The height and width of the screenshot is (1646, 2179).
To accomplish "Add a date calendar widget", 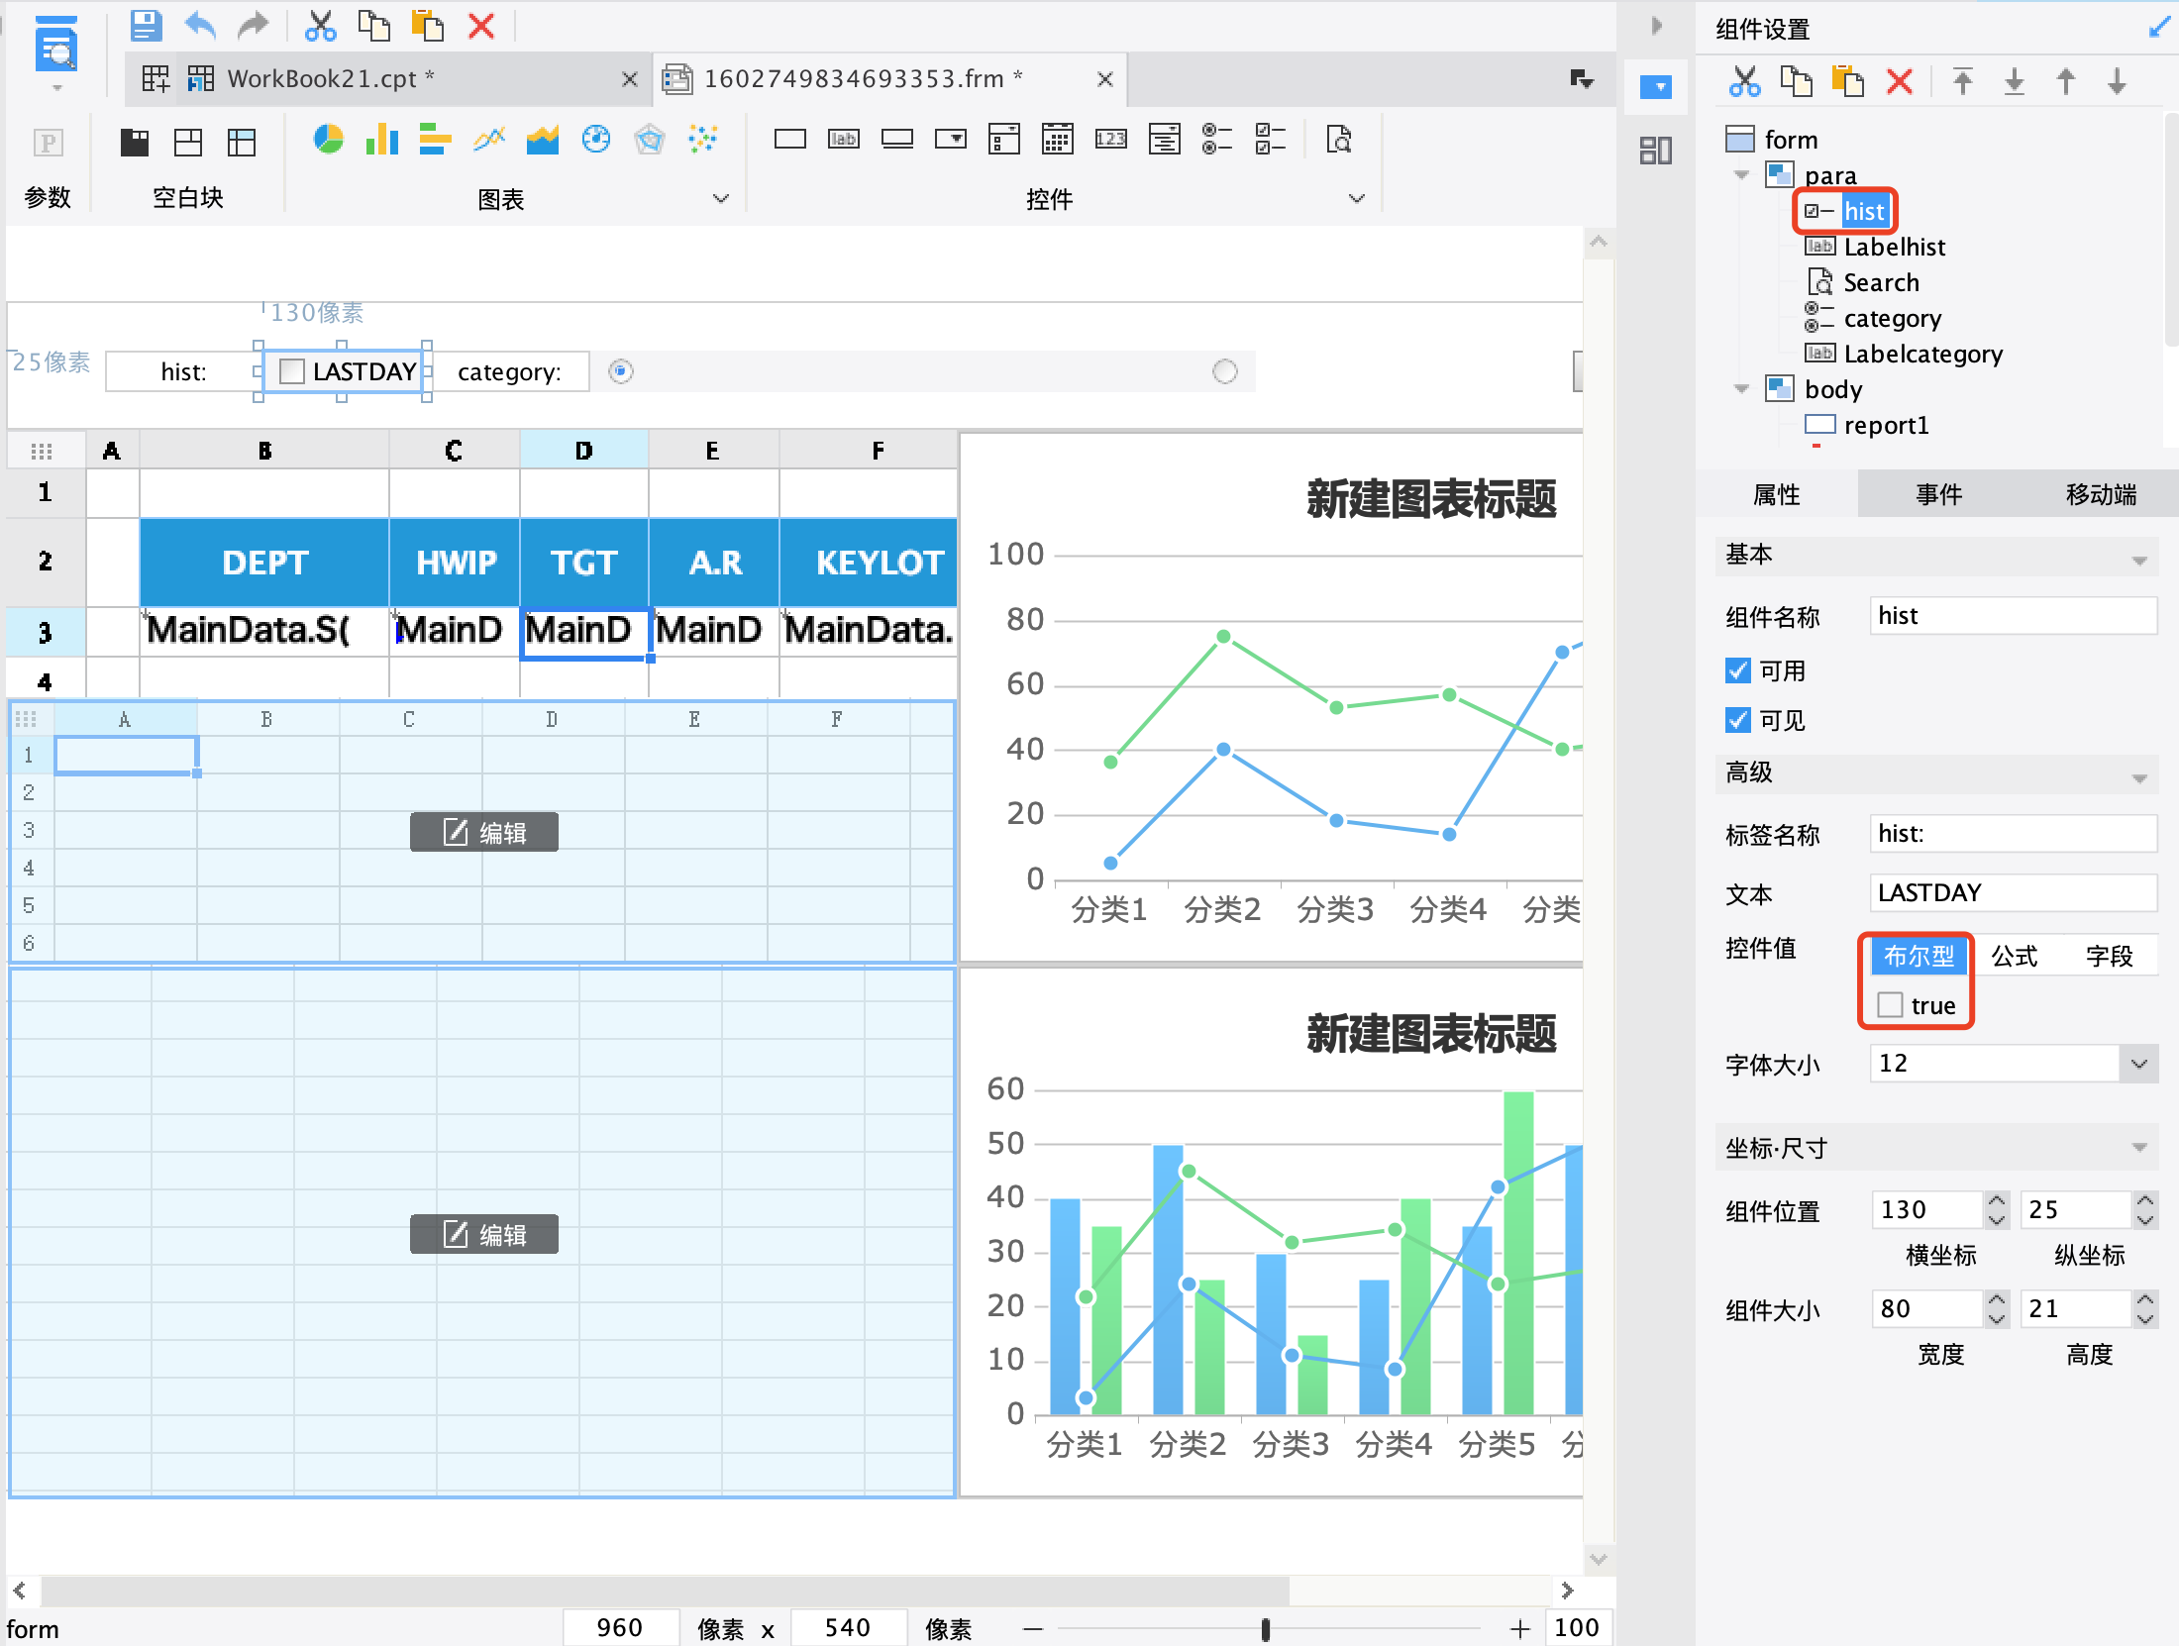I will (1057, 139).
